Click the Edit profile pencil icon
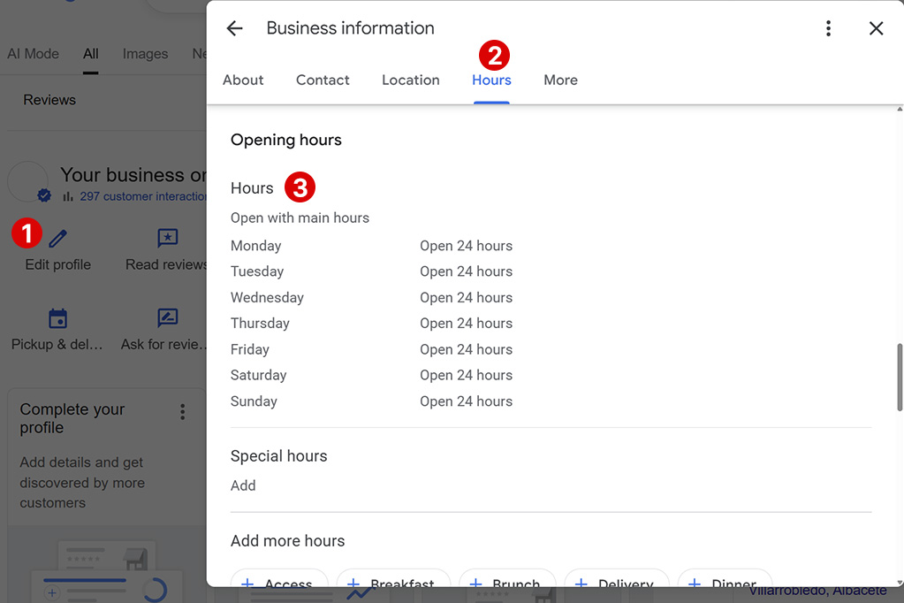This screenshot has width=904, height=603. tap(57, 239)
